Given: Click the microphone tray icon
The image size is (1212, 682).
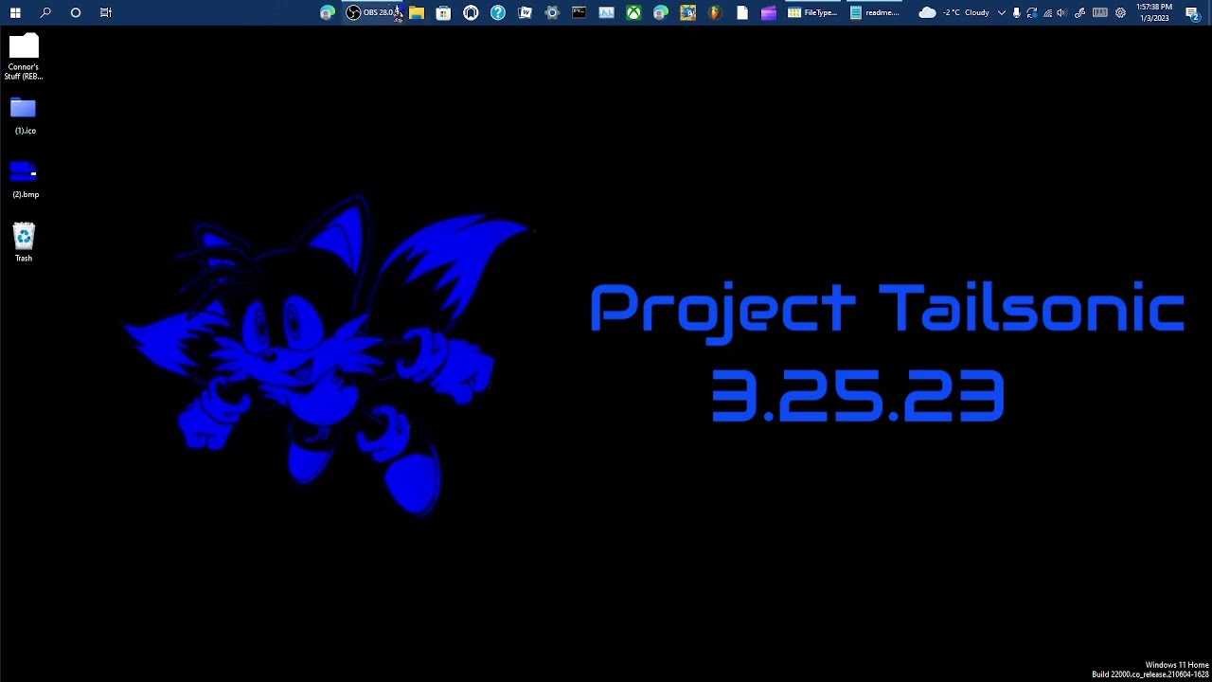Looking at the screenshot, I should click(x=1017, y=12).
